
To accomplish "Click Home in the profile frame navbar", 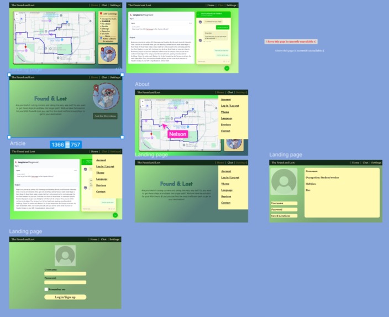I will pos(355,163).
